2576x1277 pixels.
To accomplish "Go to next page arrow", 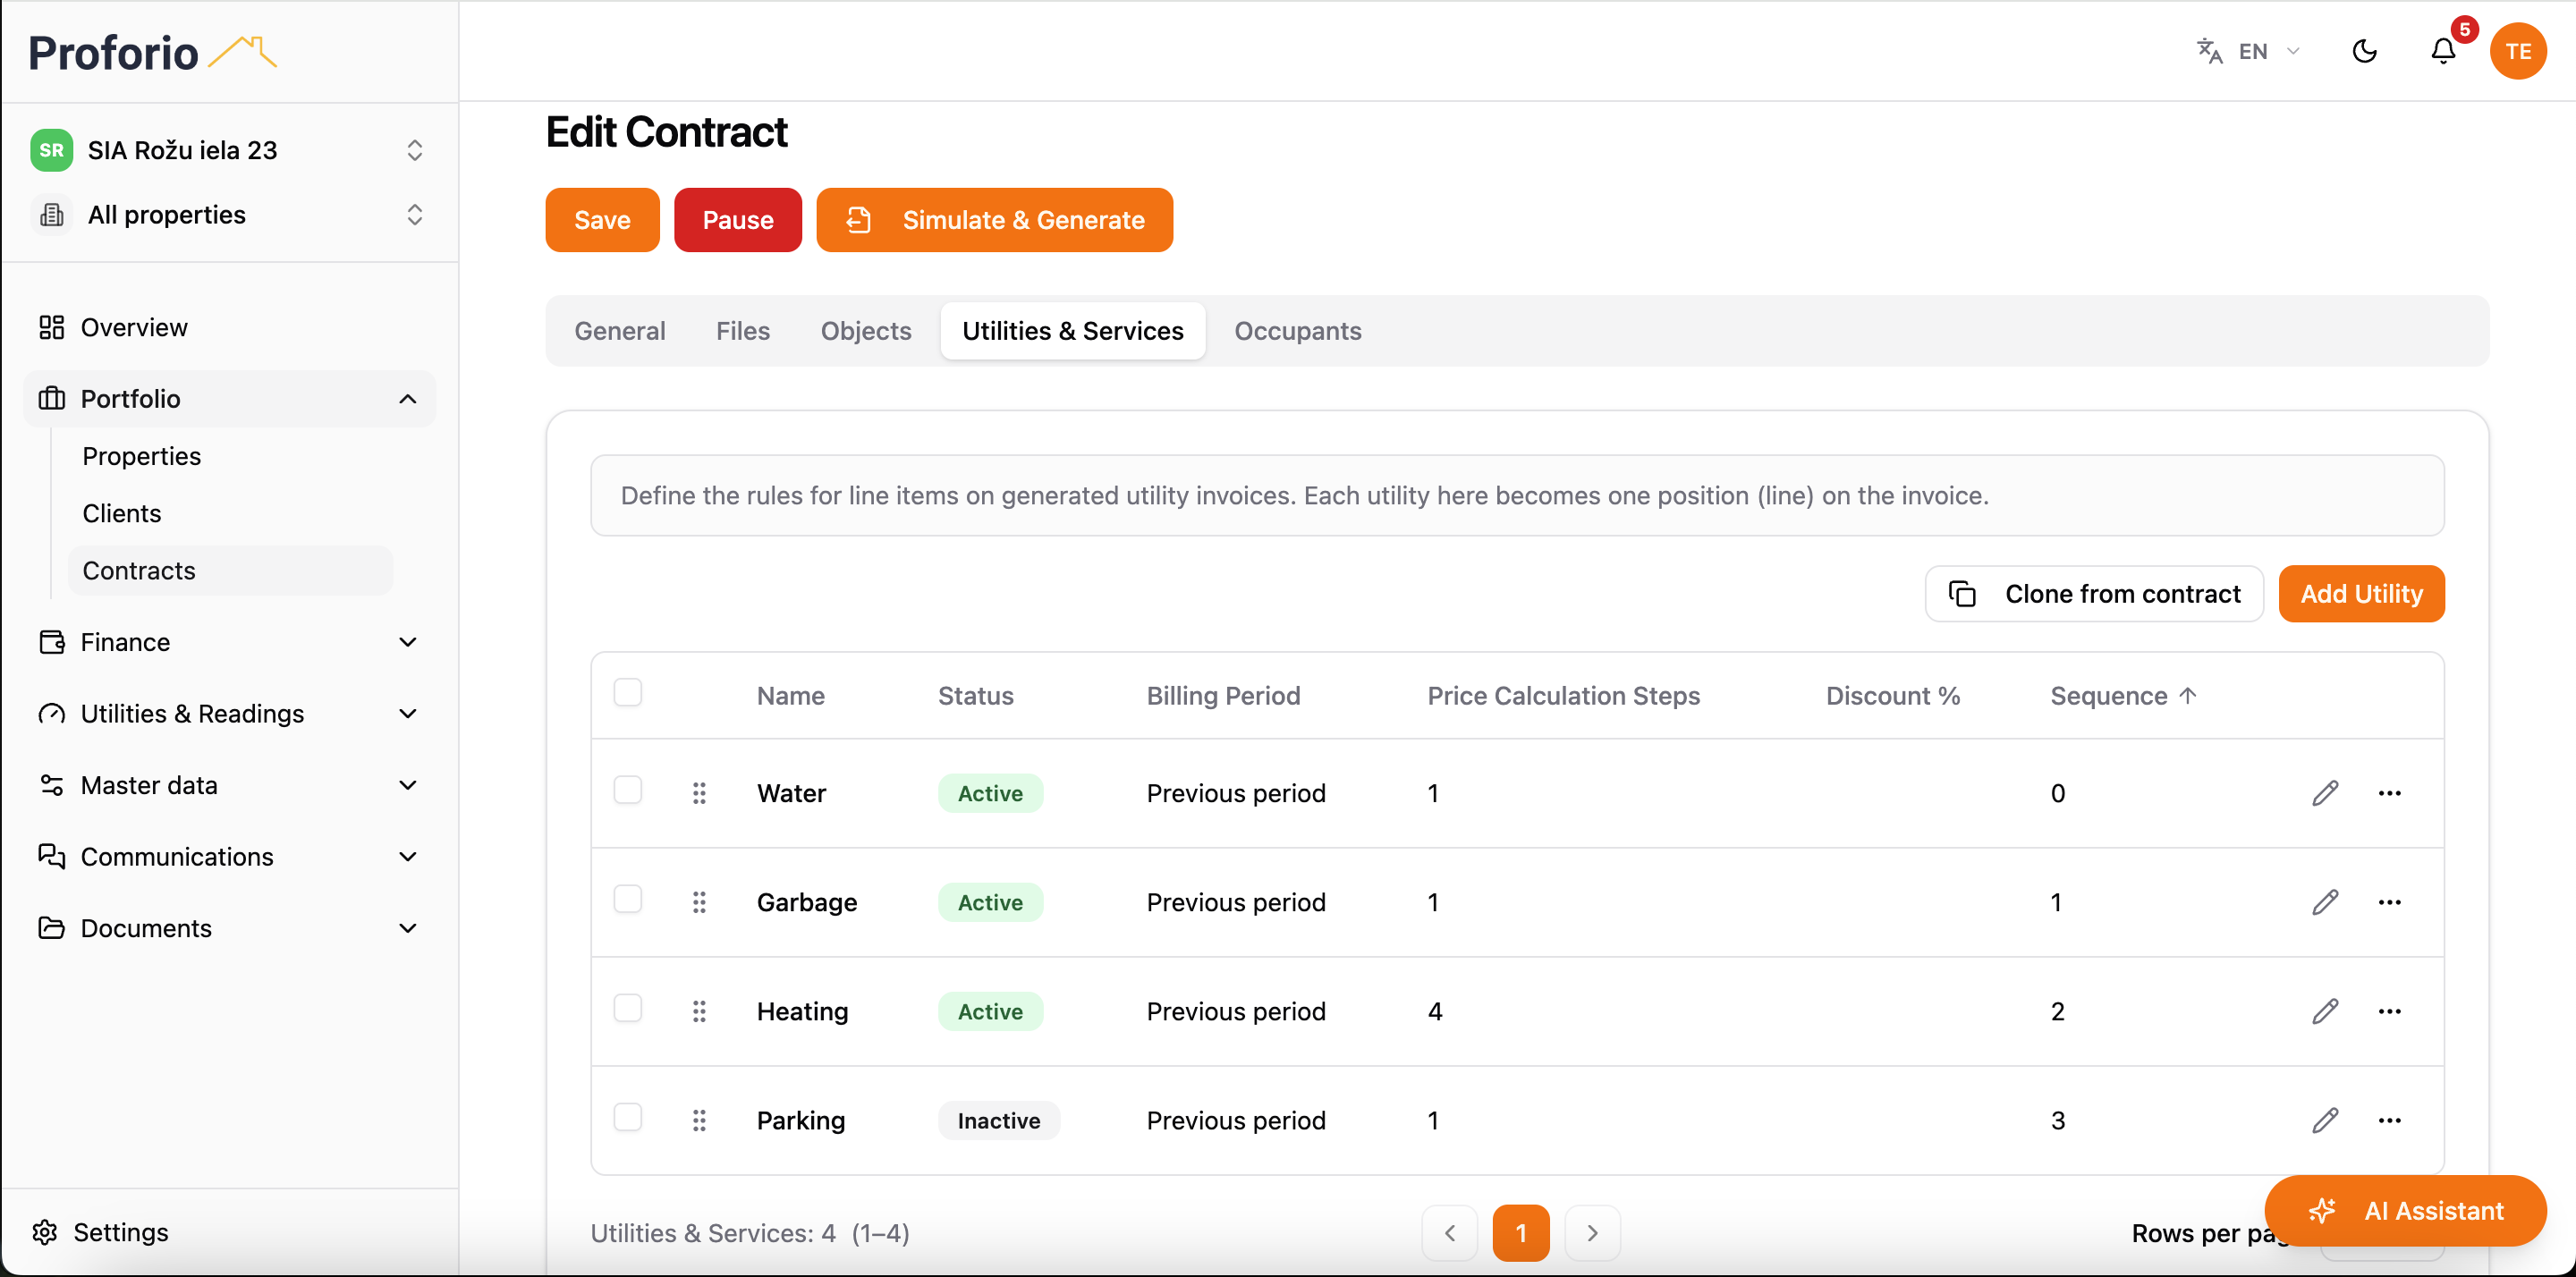I will (x=1592, y=1233).
